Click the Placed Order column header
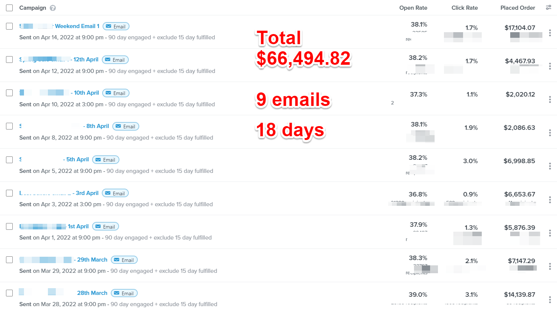Screen dimensions: 557x311 pos(517,8)
